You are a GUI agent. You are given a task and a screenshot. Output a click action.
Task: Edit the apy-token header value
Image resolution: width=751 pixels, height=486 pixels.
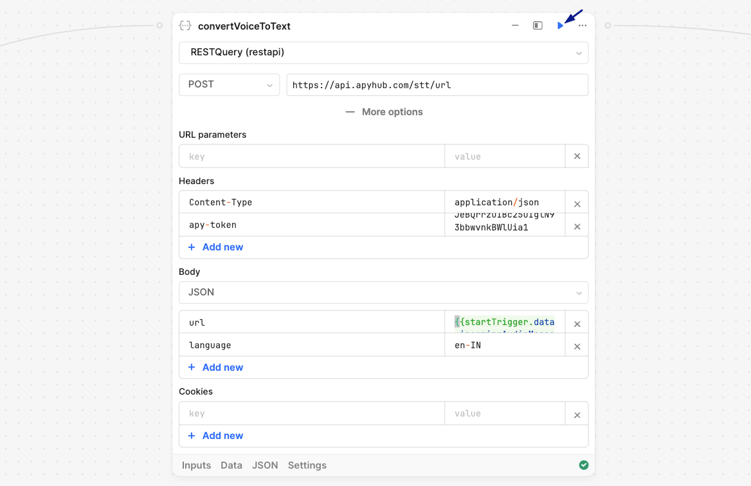point(505,225)
